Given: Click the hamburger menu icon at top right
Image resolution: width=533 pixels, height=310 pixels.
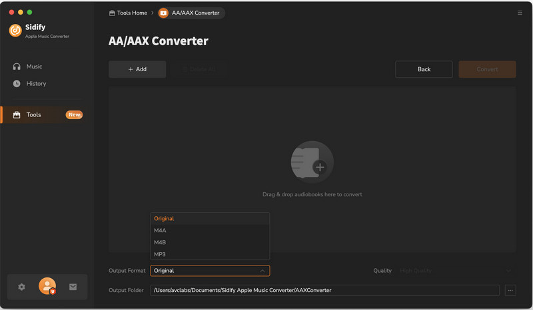Looking at the screenshot, I should (520, 13).
